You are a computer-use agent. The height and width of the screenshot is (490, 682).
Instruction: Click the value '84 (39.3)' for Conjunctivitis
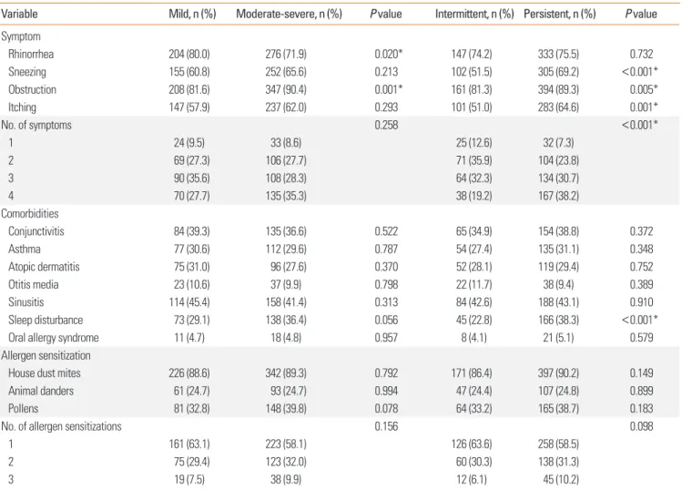pos(191,231)
